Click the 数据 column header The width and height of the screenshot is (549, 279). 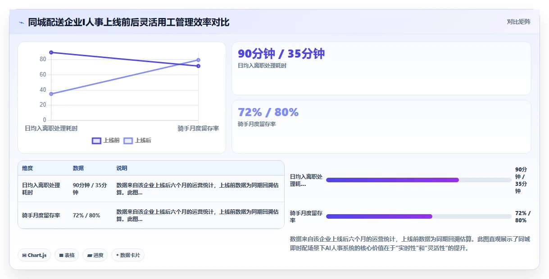pos(78,168)
